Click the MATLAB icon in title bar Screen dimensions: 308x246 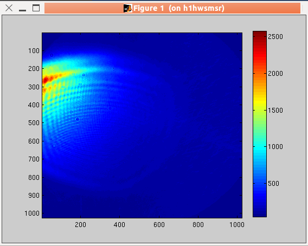pos(127,8)
